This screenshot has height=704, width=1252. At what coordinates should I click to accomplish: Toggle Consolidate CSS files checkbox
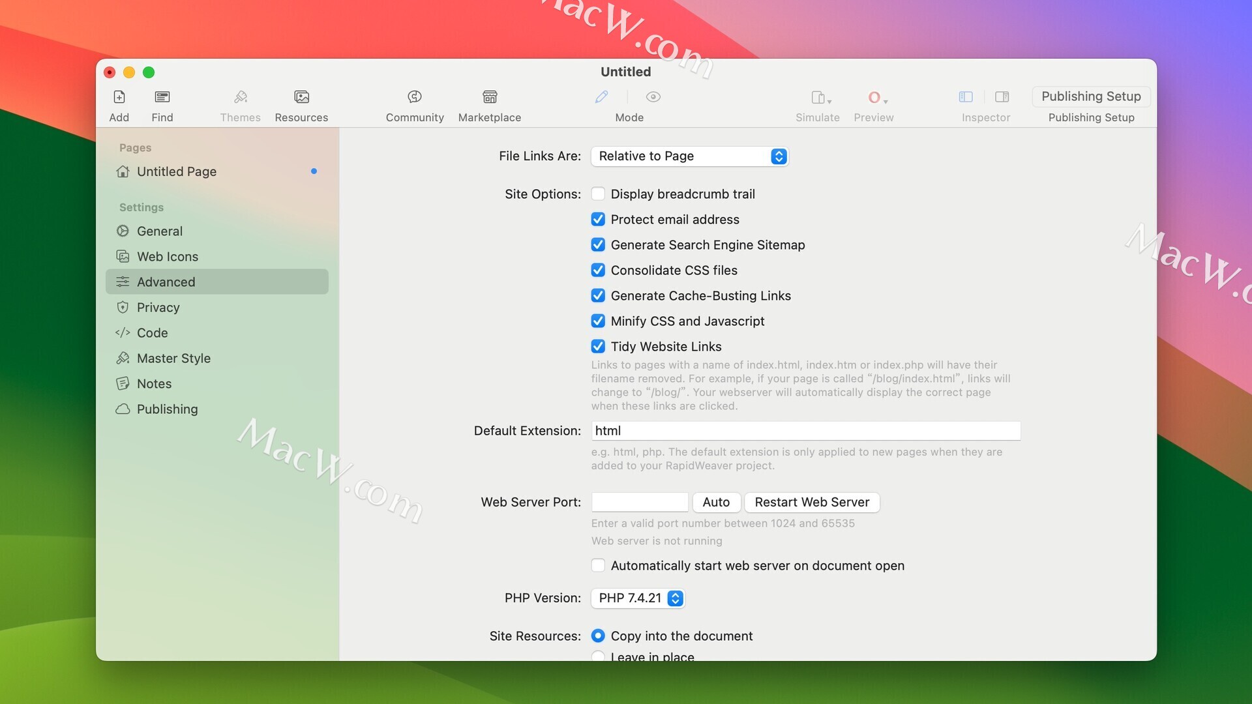[x=598, y=270]
